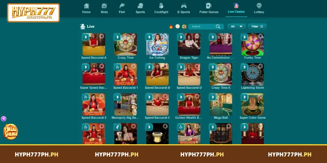Switch to the Slots tab
Viewport: 327px width, 163px height.
click(104, 8)
